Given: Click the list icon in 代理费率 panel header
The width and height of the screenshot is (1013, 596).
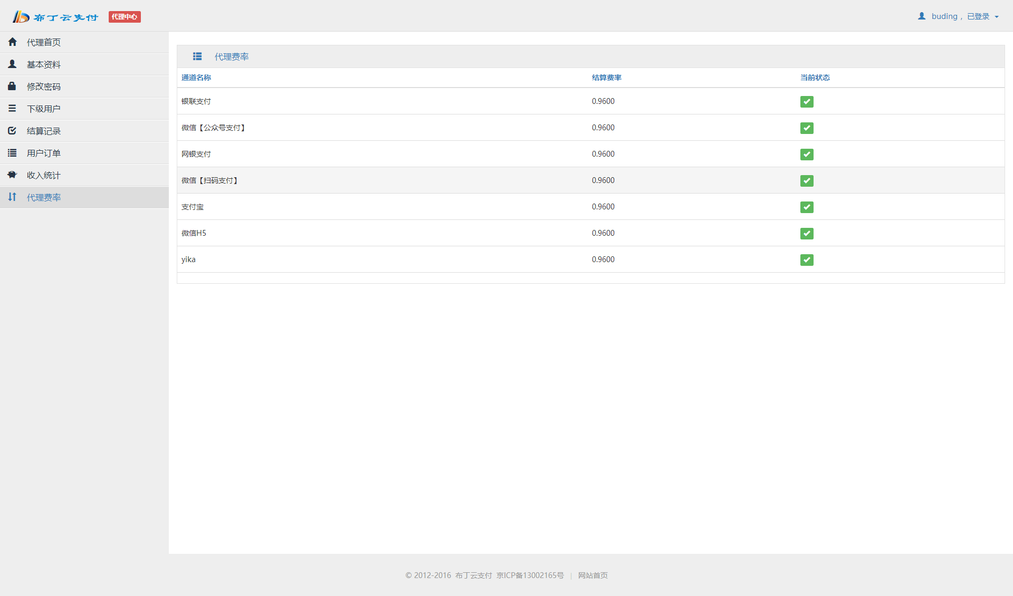Looking at the screenshot, I should click(197, 56).
